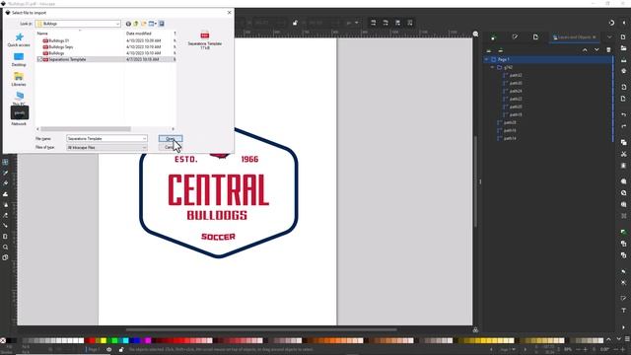The width and height of the screenshot is (631, 355).
Task: Select path32 in the Layers panel
Action: click(516, 75)
